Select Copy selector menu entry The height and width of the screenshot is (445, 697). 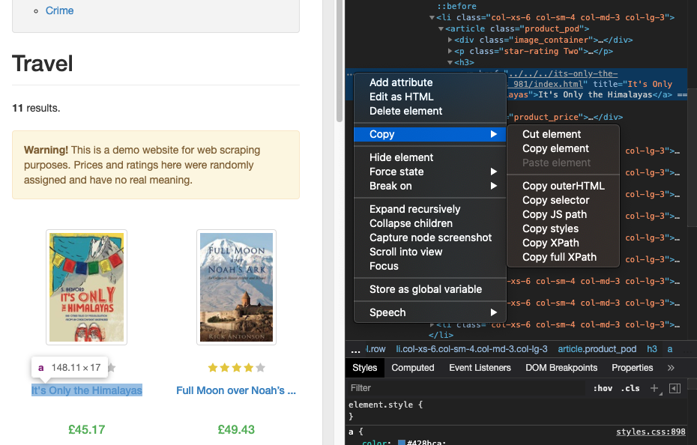click(555, 200)
